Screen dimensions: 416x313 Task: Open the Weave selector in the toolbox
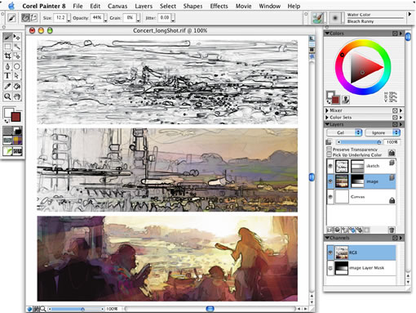(x=17, y=141)
